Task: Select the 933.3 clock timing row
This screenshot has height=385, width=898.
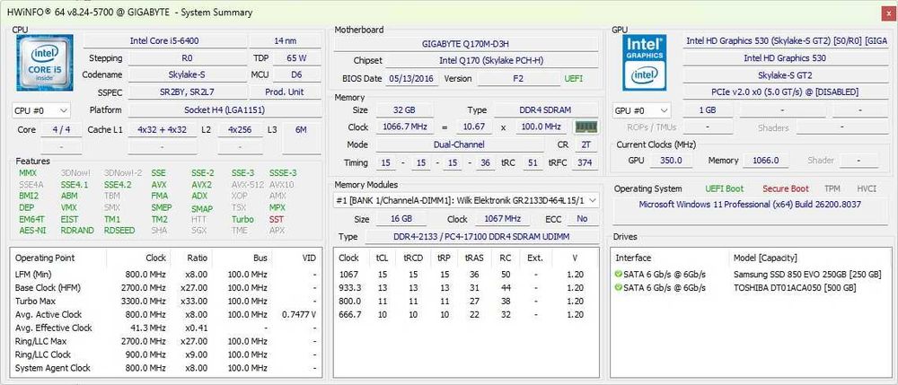Action: [465, 288]
